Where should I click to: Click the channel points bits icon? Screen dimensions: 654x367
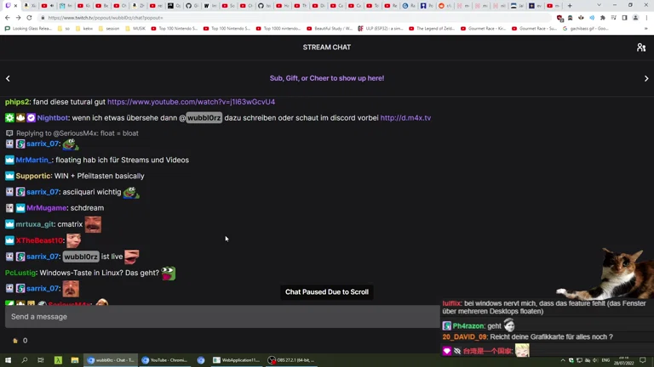pos(15,341)
